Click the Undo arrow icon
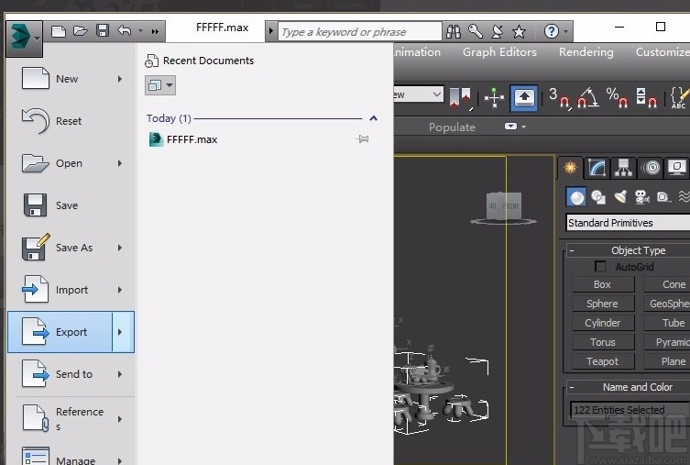 pyautogui.click(x=125, y=31)
